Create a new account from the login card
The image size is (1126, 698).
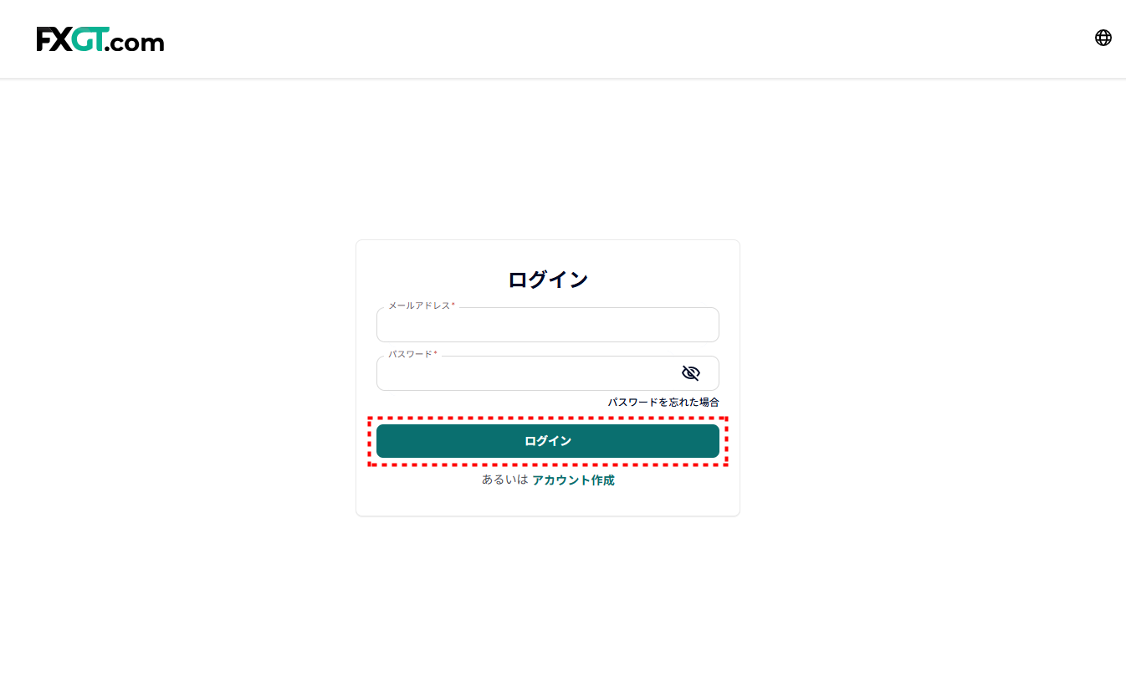point(573,480)
